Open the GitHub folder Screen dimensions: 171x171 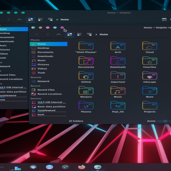(86, 77)
